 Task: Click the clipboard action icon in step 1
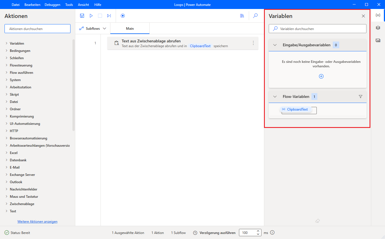point(117,43)
